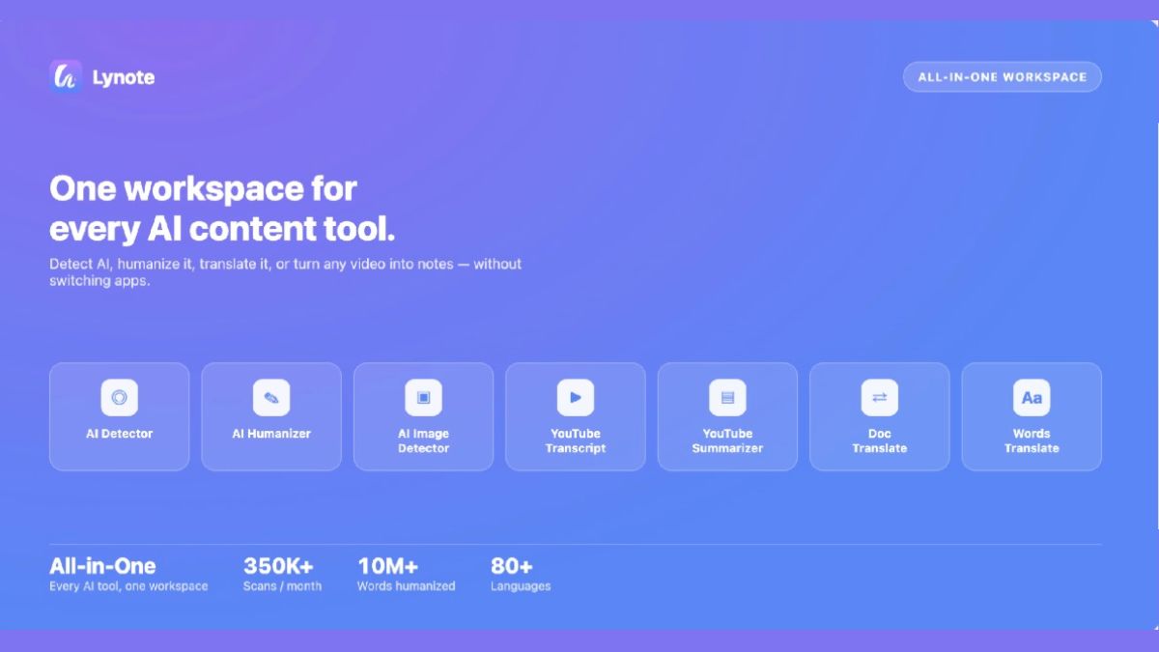Click the "350K+" stat value

click(x=278, y=566)
